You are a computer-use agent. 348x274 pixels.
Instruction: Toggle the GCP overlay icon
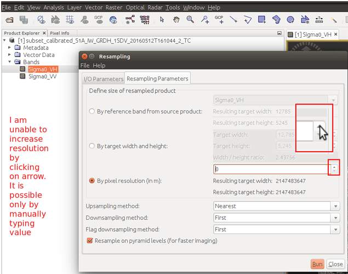pos(99,20)
